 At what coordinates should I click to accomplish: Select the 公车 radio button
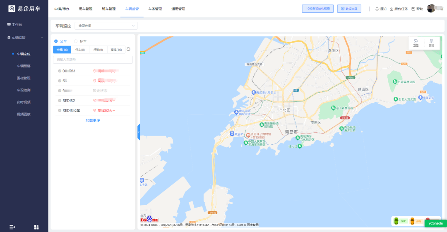click(56, 41)
